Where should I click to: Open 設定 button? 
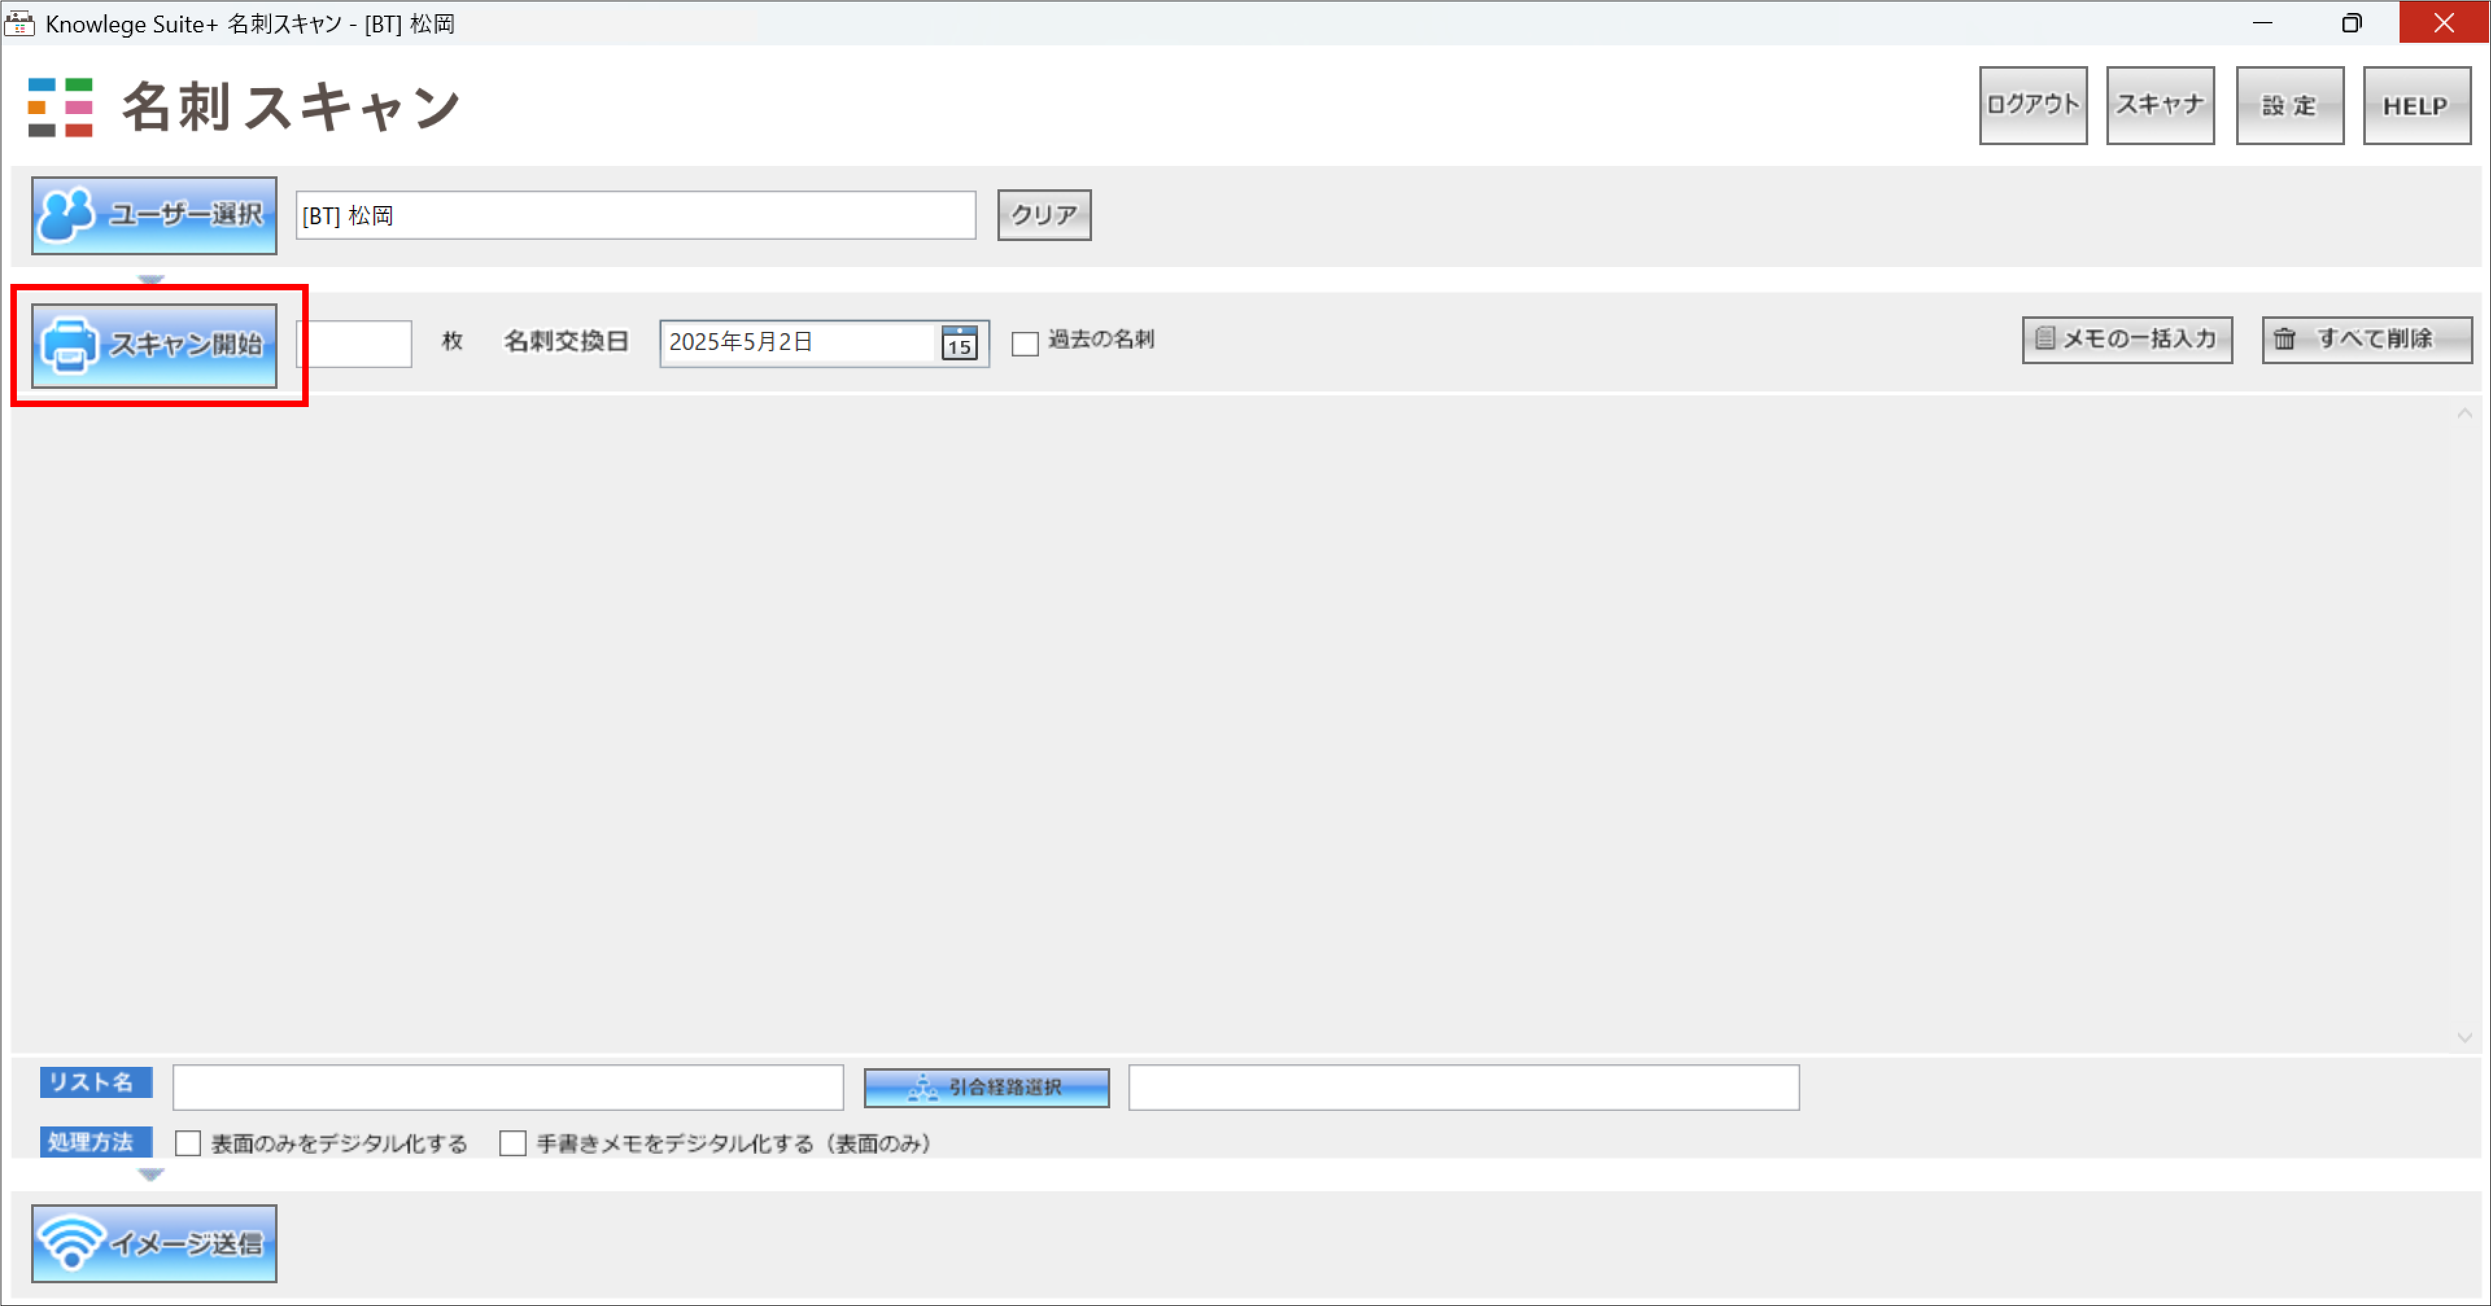(x=2290, y=106)
